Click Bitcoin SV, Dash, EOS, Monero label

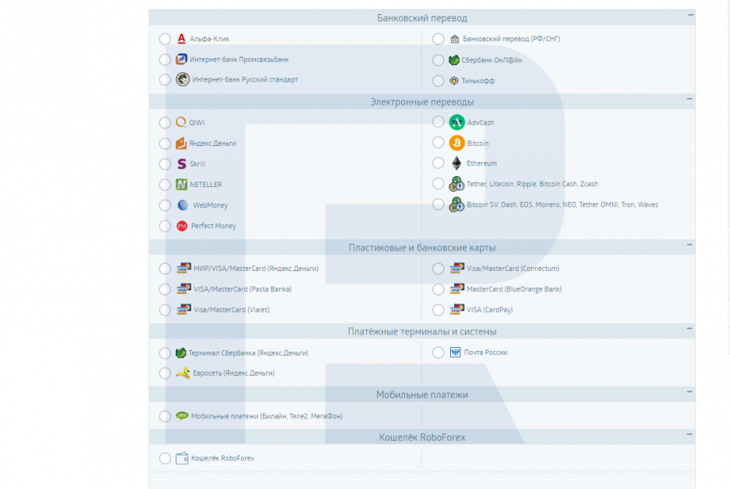click(562, 204)
